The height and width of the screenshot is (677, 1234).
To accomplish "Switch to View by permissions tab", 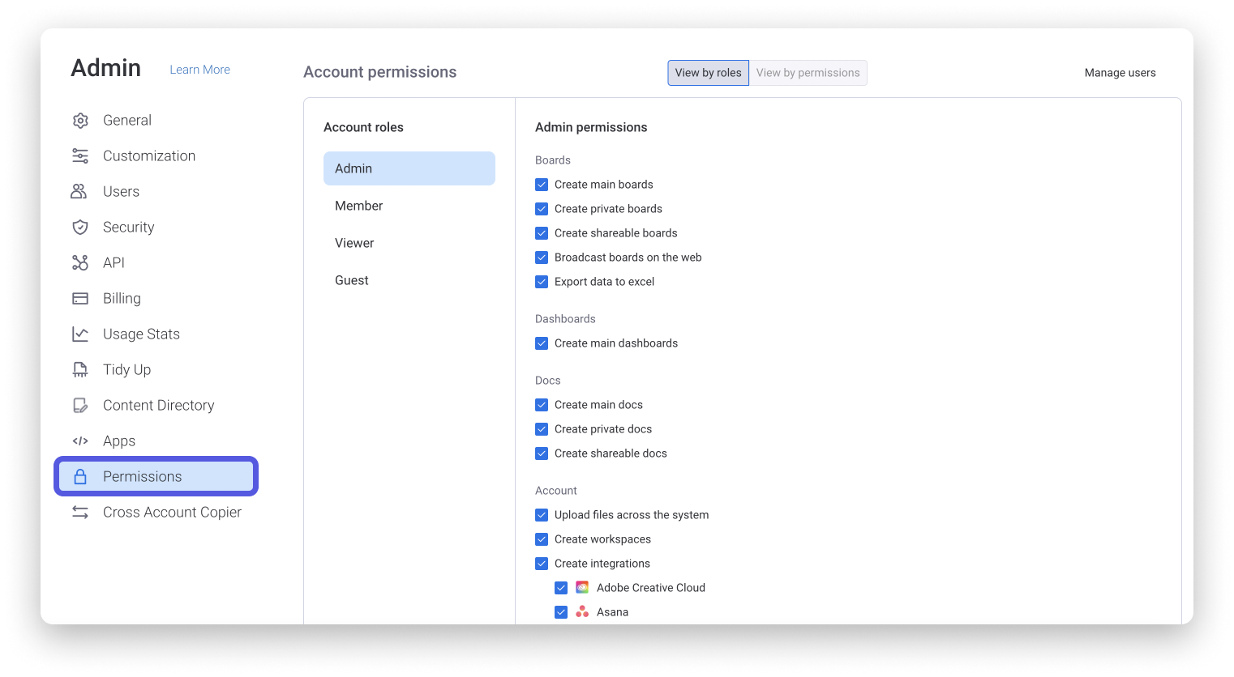I will [808, 73].
